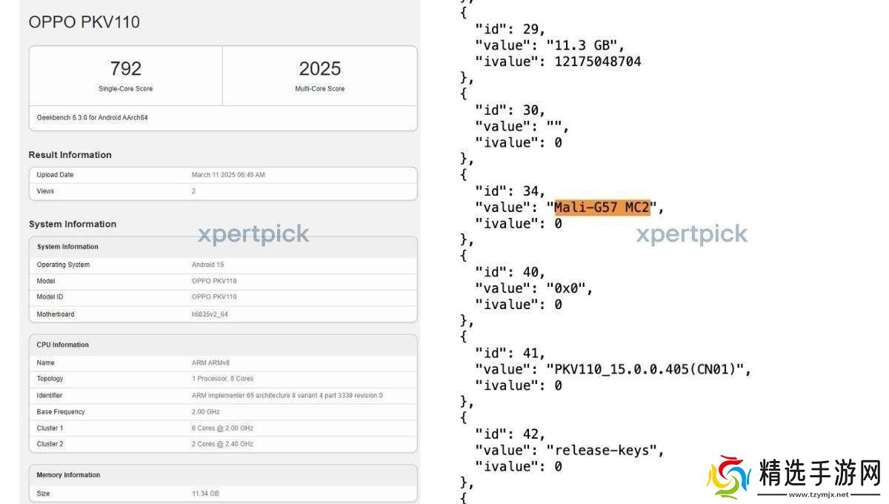Select the March 11 2025 upload date
The height and width of the screenshot is (504, 889).
[228, 175]
